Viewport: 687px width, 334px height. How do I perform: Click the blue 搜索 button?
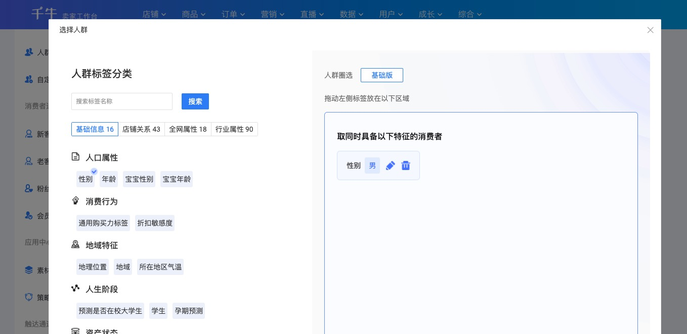195,101
